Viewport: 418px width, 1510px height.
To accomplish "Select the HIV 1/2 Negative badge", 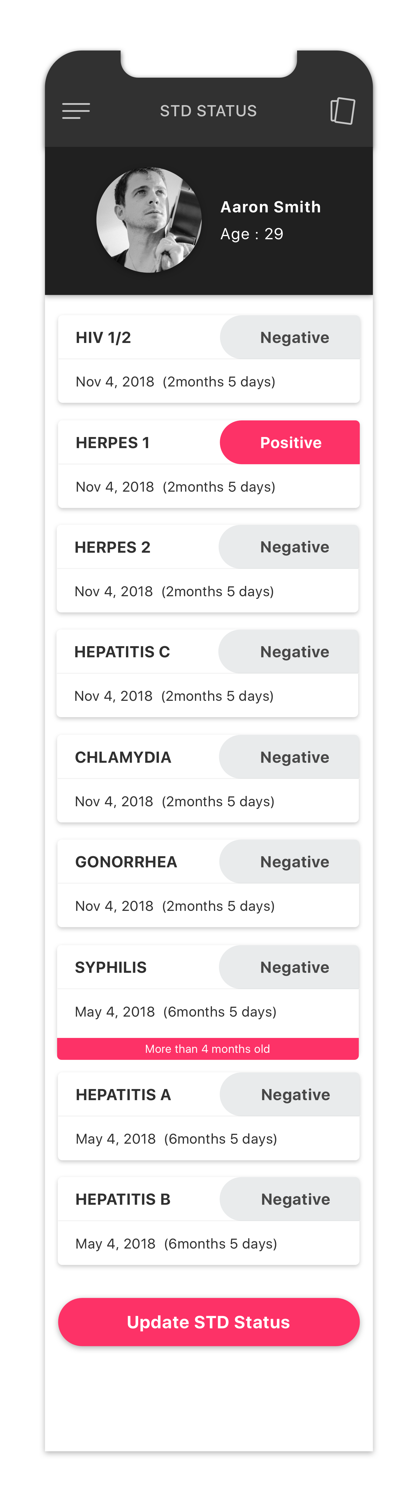I will point(290,338).
